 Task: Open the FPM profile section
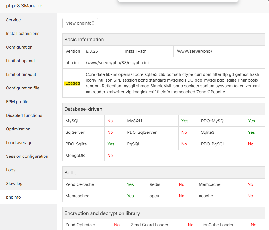[17, 102]
